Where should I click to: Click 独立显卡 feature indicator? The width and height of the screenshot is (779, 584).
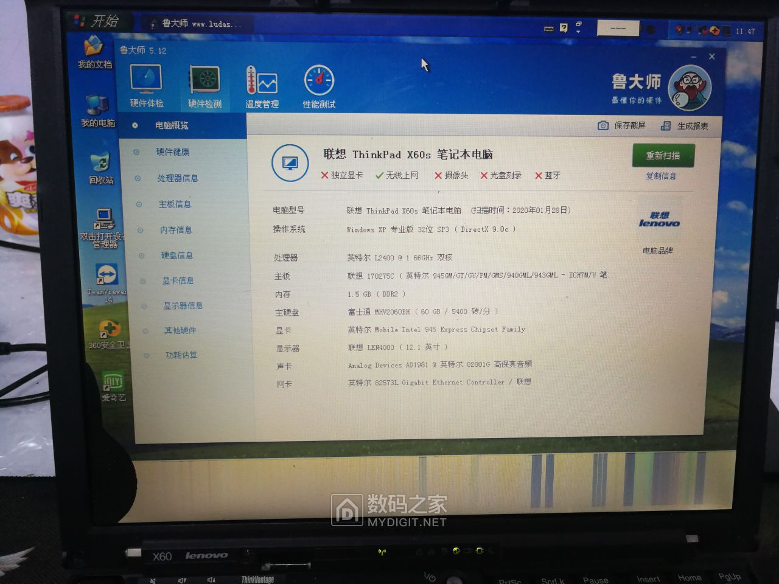(341, 175)
